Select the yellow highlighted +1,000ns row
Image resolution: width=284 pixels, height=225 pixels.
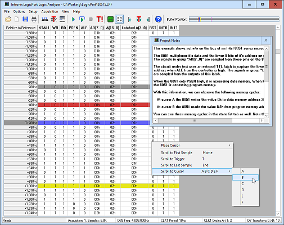[x=92, y=186]
